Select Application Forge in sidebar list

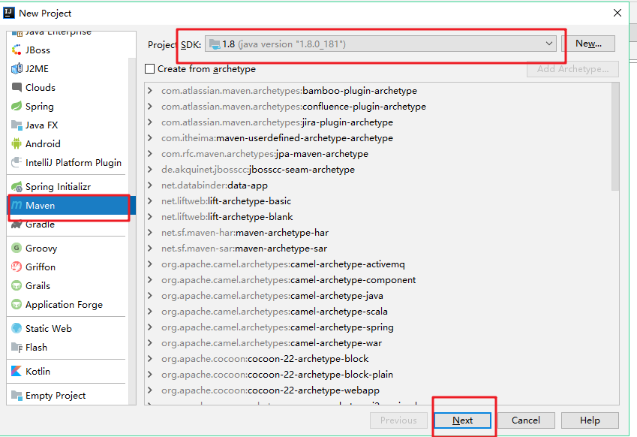(x=67, y=304)
